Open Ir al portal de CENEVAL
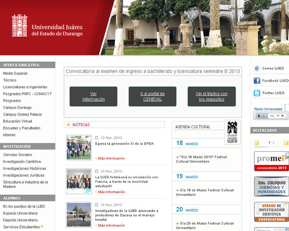 (153, 96)
